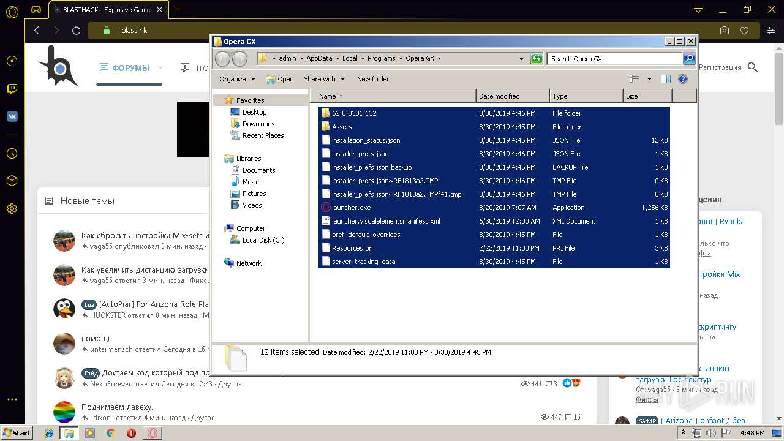Open Pictures library
Viewport: 784px width, 441px height.
pyautogui.click(x=254, y=194)
